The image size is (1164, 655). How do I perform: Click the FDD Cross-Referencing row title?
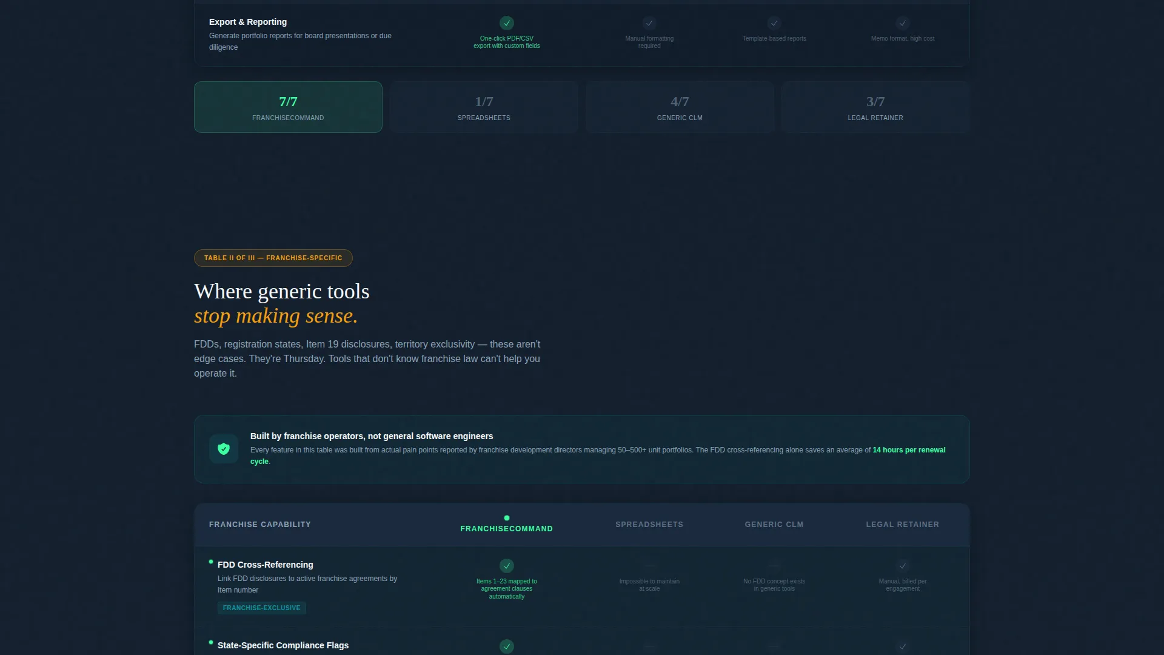point(266,565)
